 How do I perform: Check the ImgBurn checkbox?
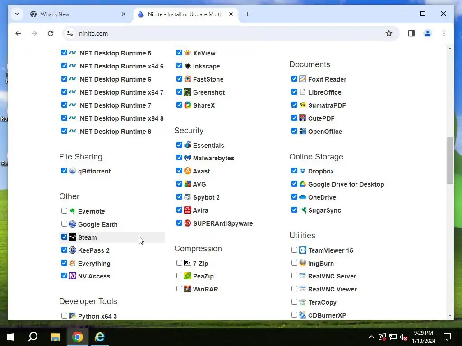tap(294, 263)
